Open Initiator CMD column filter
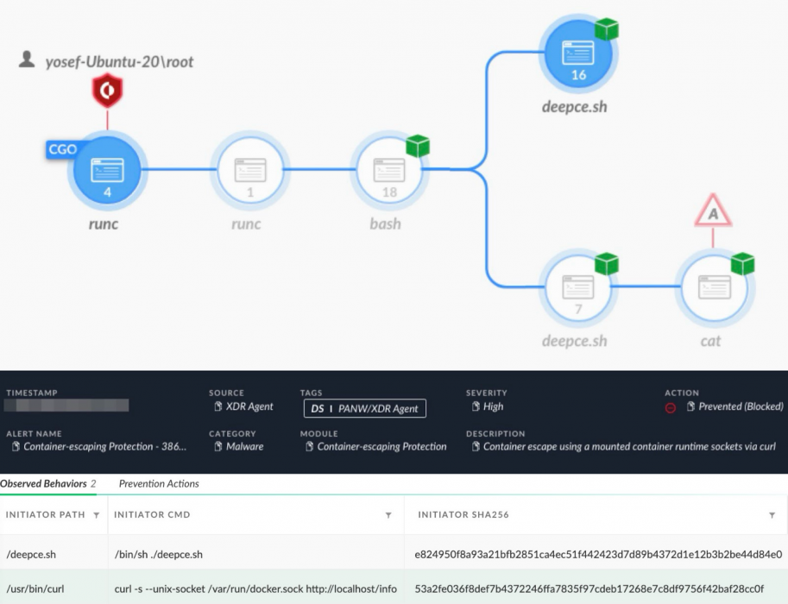 (388, 515)
